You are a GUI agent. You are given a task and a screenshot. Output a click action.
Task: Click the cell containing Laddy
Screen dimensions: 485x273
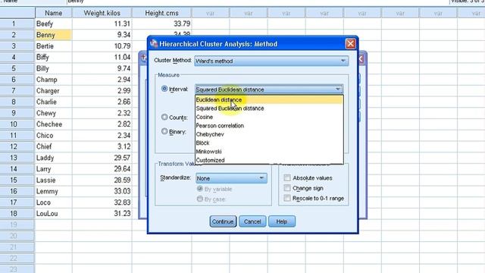coord(54,158)
